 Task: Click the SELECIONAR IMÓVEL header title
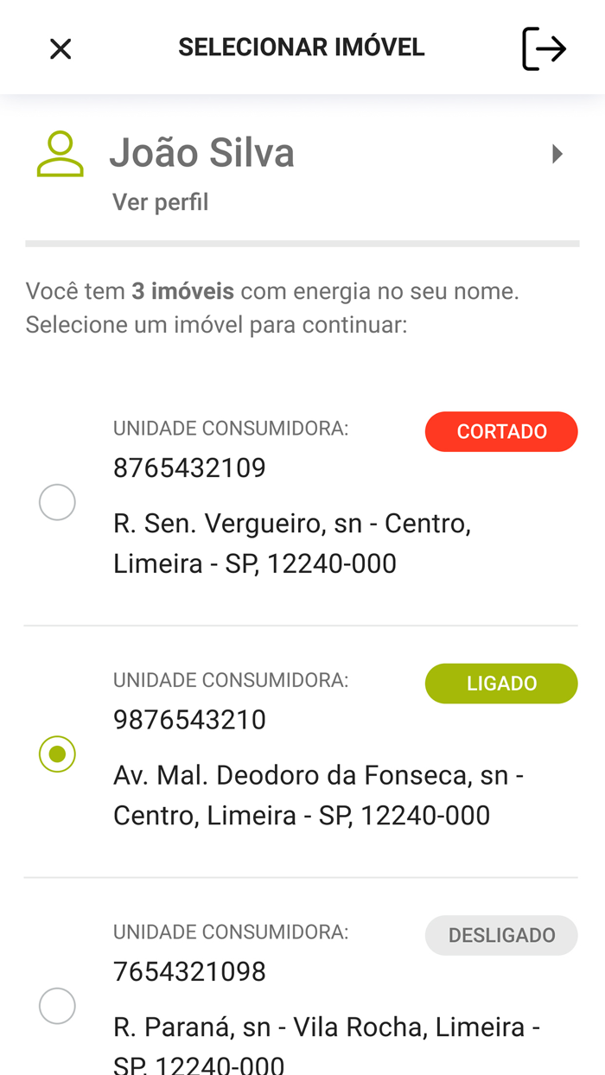302,48
